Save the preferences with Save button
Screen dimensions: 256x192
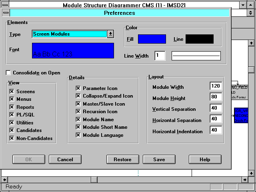pyautogui.click(x=159, y=160)
